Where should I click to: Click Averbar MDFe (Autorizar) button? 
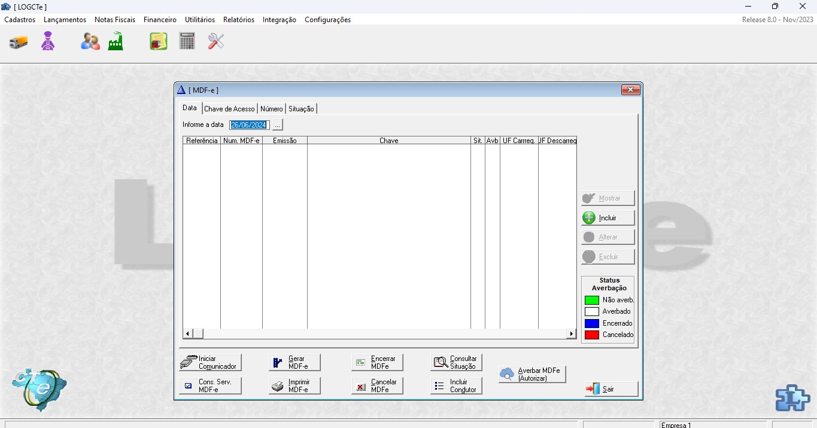(532, 374)
